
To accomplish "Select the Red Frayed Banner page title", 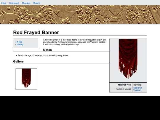I will coord(36,33).
